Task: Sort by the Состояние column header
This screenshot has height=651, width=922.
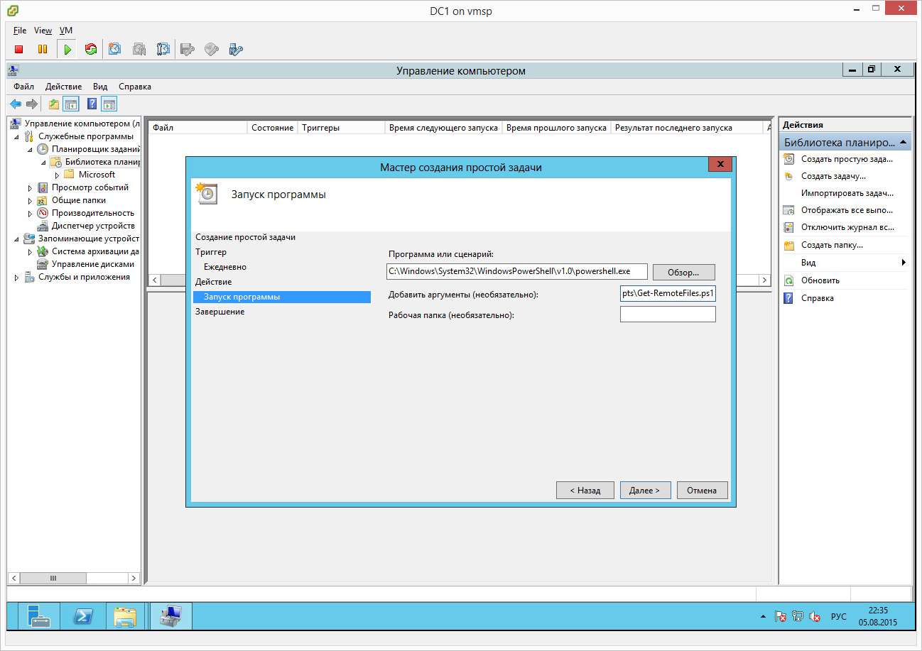Action: (272, 128)
